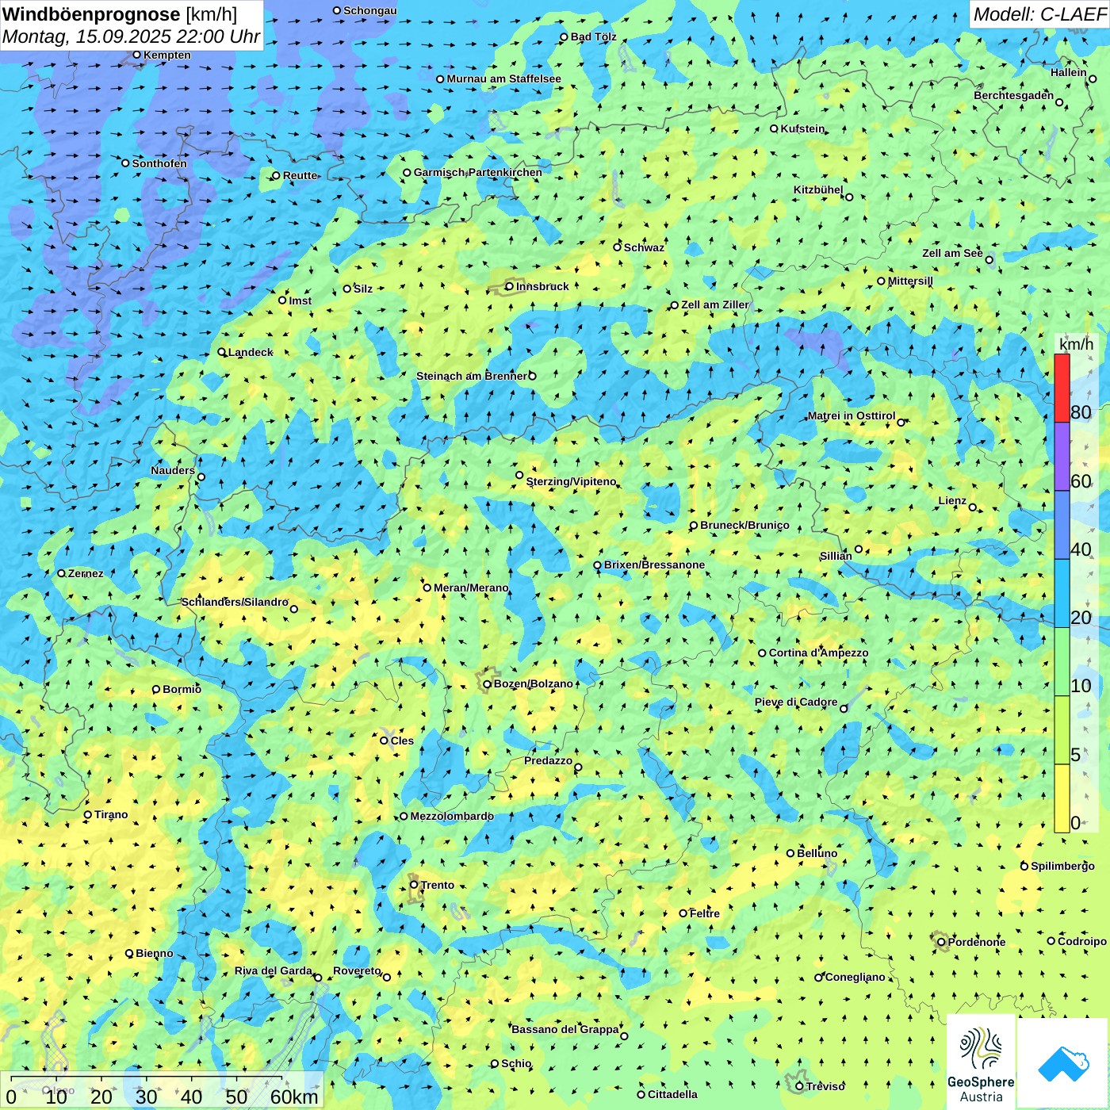The height and width of the screenshot is (1110, 1110).
Task: Click the 60km scale bar label
Action: point(294,1097)
